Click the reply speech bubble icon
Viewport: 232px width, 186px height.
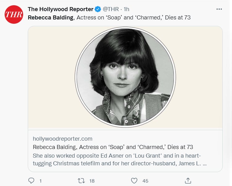(31, 180)
